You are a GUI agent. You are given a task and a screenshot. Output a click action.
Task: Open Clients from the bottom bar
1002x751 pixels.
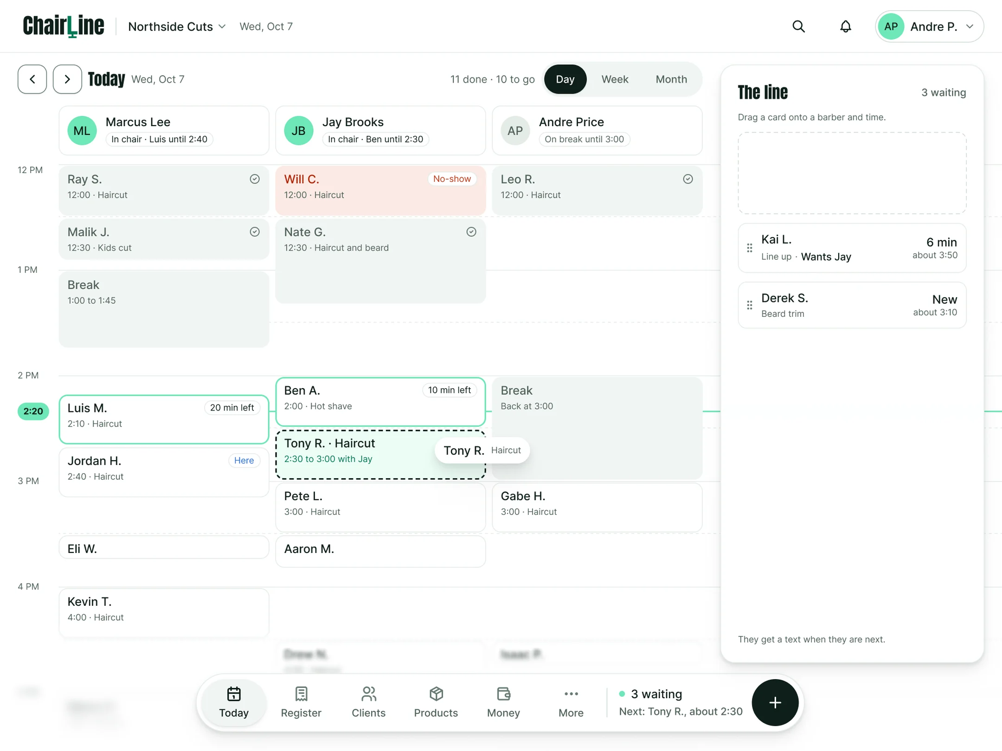pyautogui.click(x=368, y=702)
